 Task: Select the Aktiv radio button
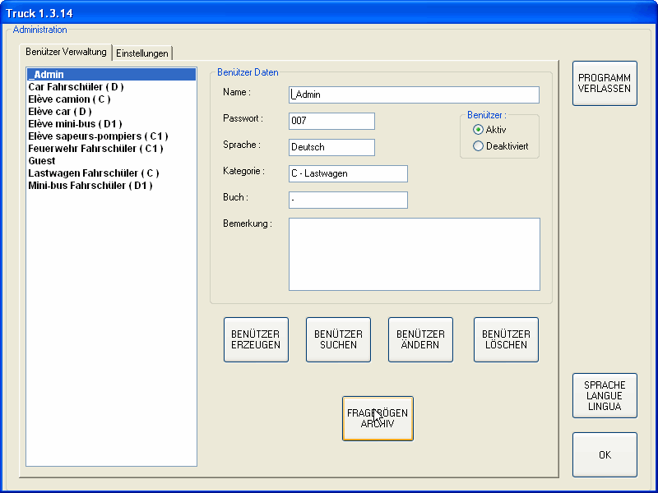point(478,130)
